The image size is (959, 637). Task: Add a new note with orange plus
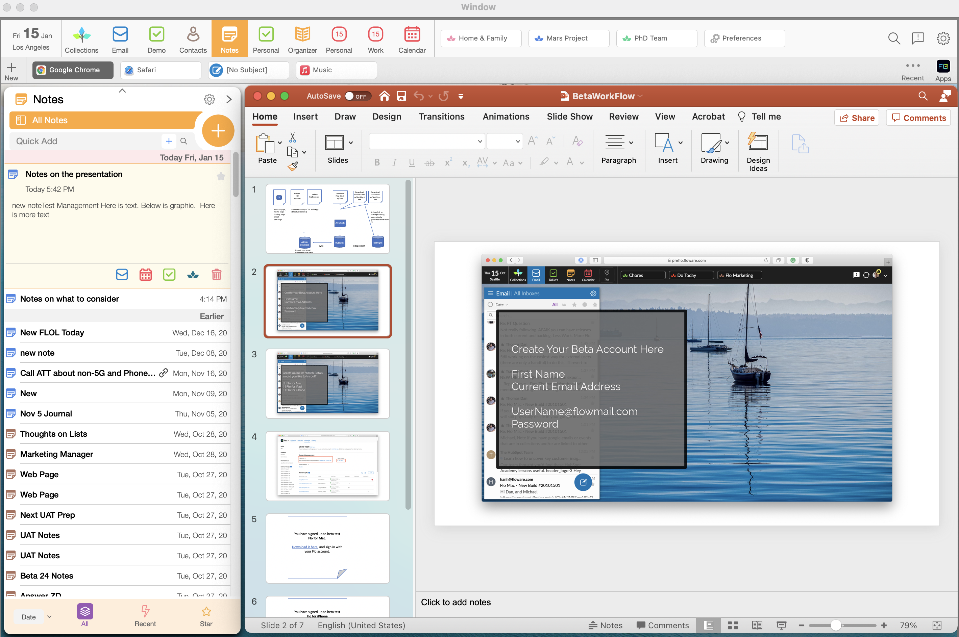point(218,131)
